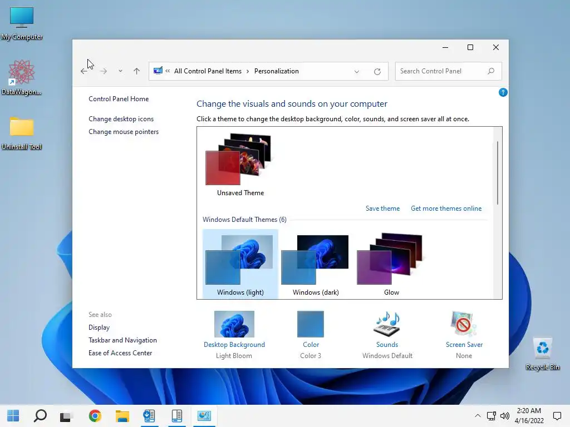Select the Unsaved Theme thumbnail
This screenshot has width=570, height=427.
[240, 165]
